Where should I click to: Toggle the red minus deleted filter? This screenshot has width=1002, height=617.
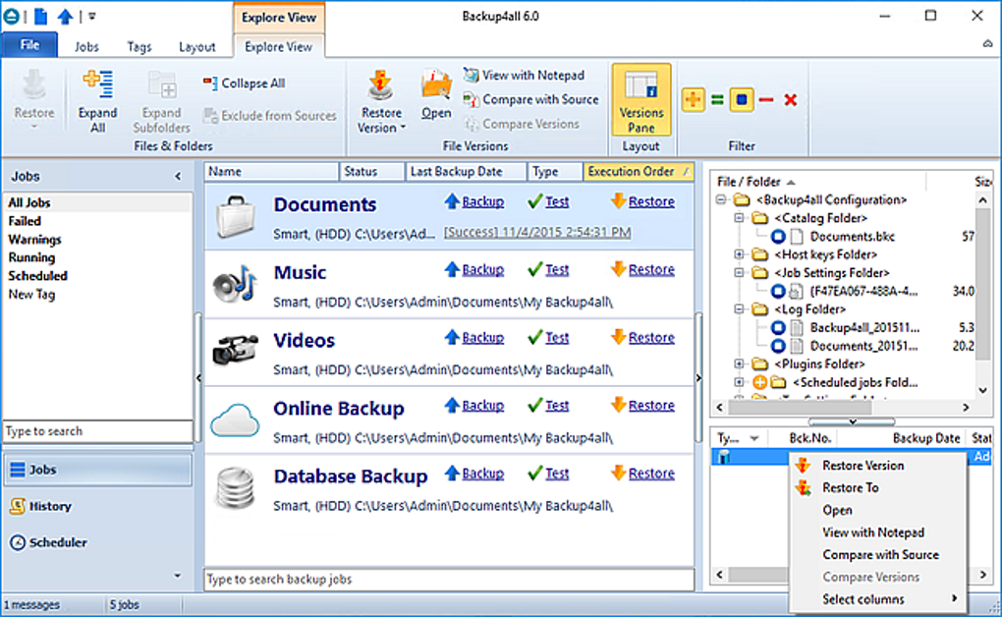(766, 100)
